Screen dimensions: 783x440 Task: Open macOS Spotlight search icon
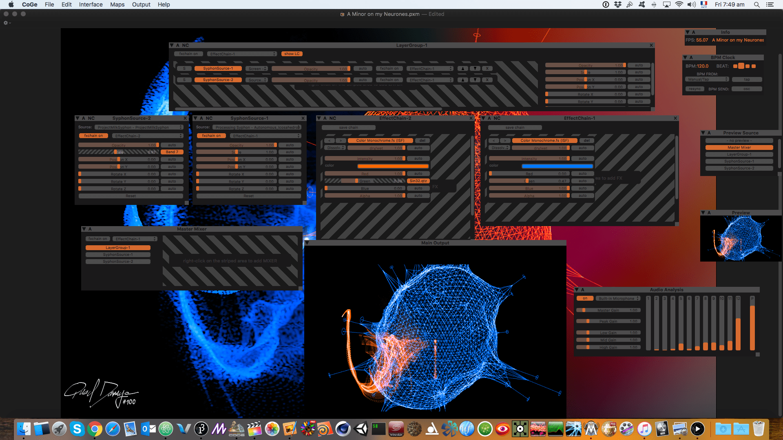click(x=756, y=4)
